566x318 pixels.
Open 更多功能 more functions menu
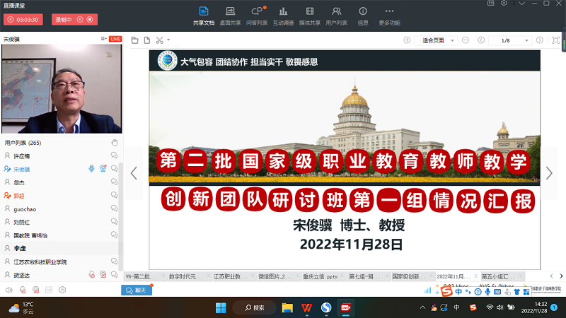389,16
